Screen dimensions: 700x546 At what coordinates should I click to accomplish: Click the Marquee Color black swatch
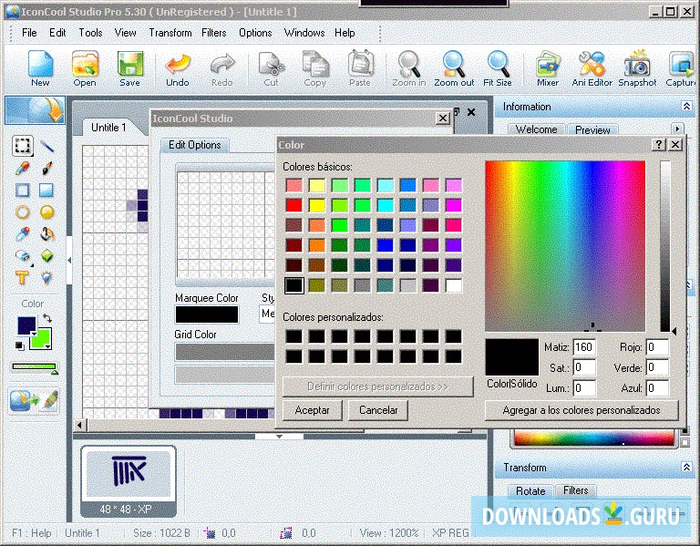coord(207,314)
